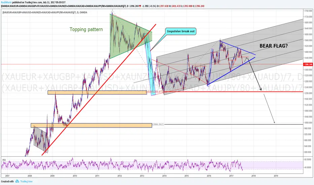
Task: Click the open value O:1397.638 in header
Action: (x=162, y=6)
